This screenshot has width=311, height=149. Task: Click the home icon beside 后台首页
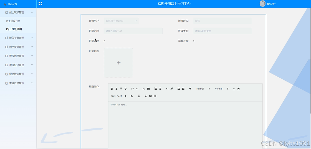[5, 4]
